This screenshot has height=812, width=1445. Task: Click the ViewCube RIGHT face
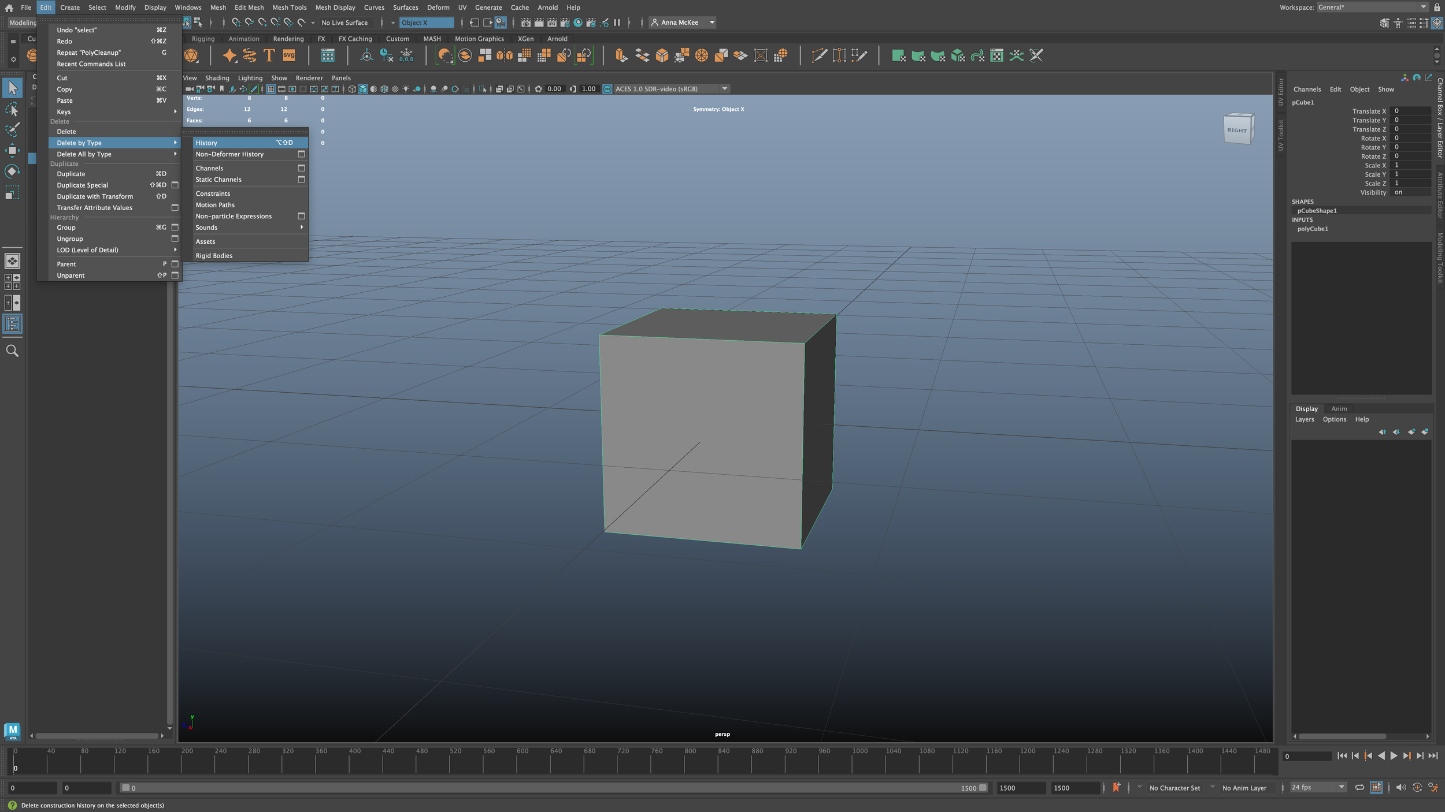click(1237, 130)
